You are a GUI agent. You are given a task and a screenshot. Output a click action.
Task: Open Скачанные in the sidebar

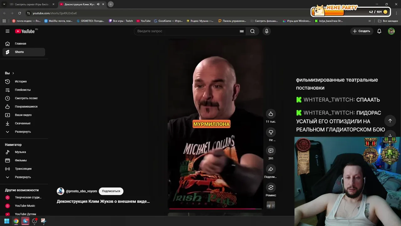point(24,123)
